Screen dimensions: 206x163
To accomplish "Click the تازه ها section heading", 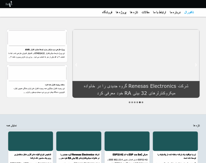I will pos(196,126).
